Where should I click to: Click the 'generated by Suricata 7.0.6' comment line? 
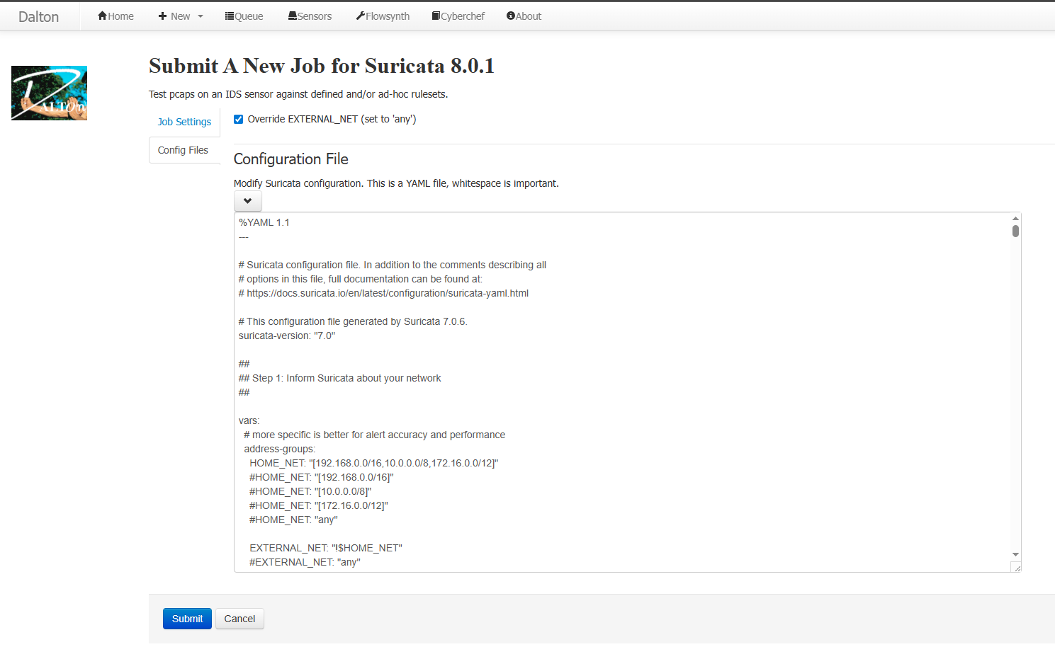click(353, 321)
